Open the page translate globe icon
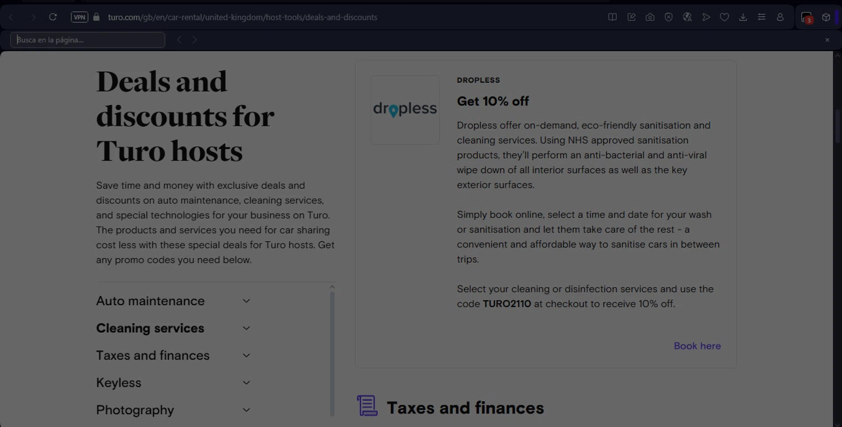The height and width of the screenshot is (427, 842). pyautogui.click(x=687, y=17)
